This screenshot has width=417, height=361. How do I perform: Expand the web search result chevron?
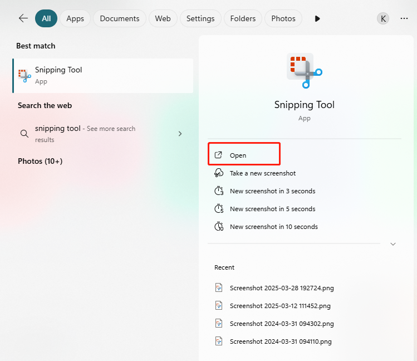180,134
